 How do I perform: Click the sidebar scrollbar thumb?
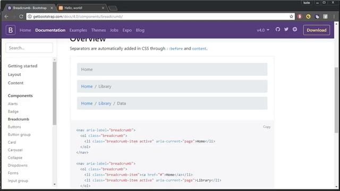54,93
